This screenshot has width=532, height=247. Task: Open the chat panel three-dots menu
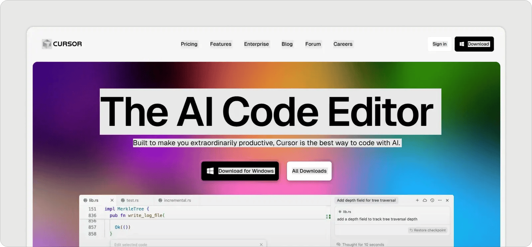click(x=440, y=200)
